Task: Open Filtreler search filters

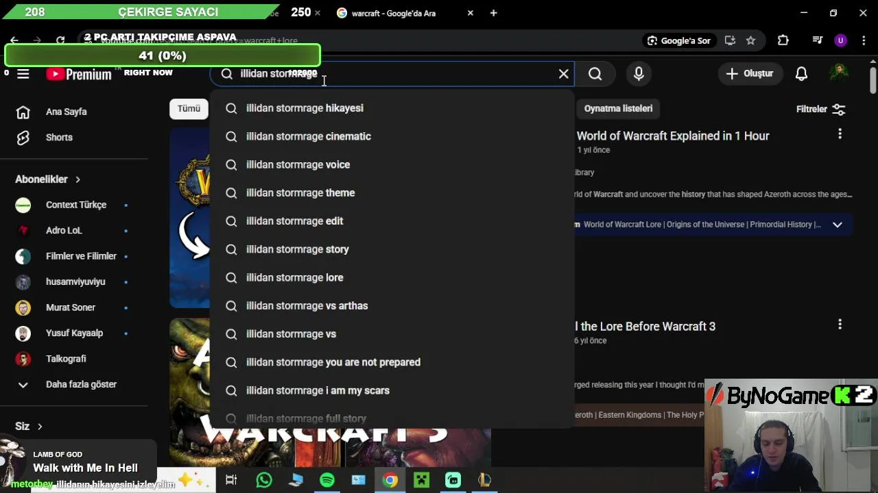Action: [820, 109]
